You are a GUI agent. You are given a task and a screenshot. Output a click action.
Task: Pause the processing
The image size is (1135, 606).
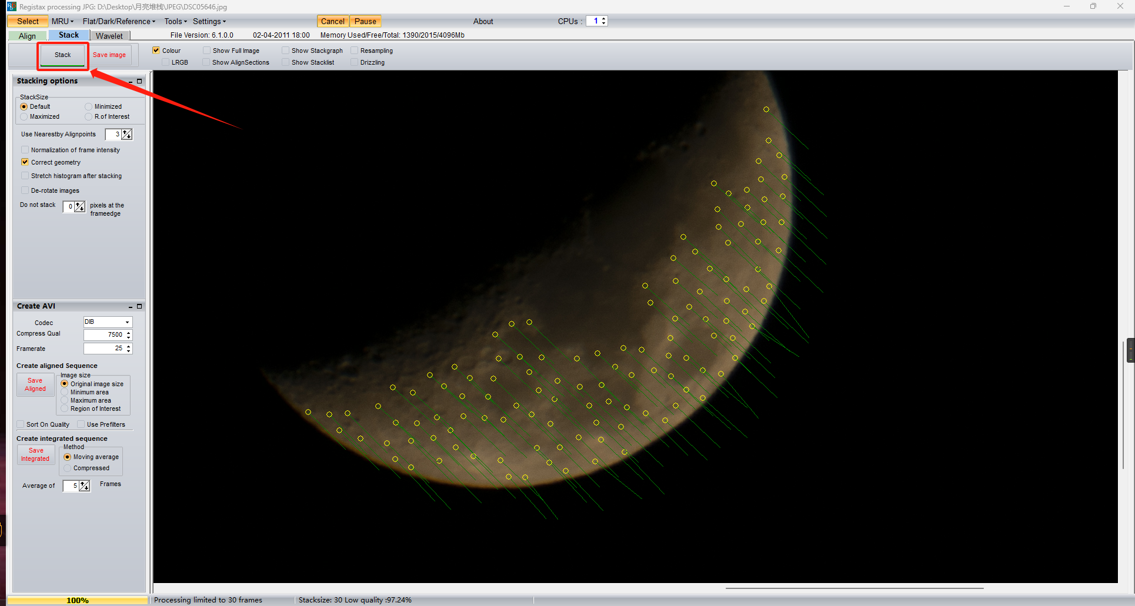pyautogui.click(x=365, y=21)
